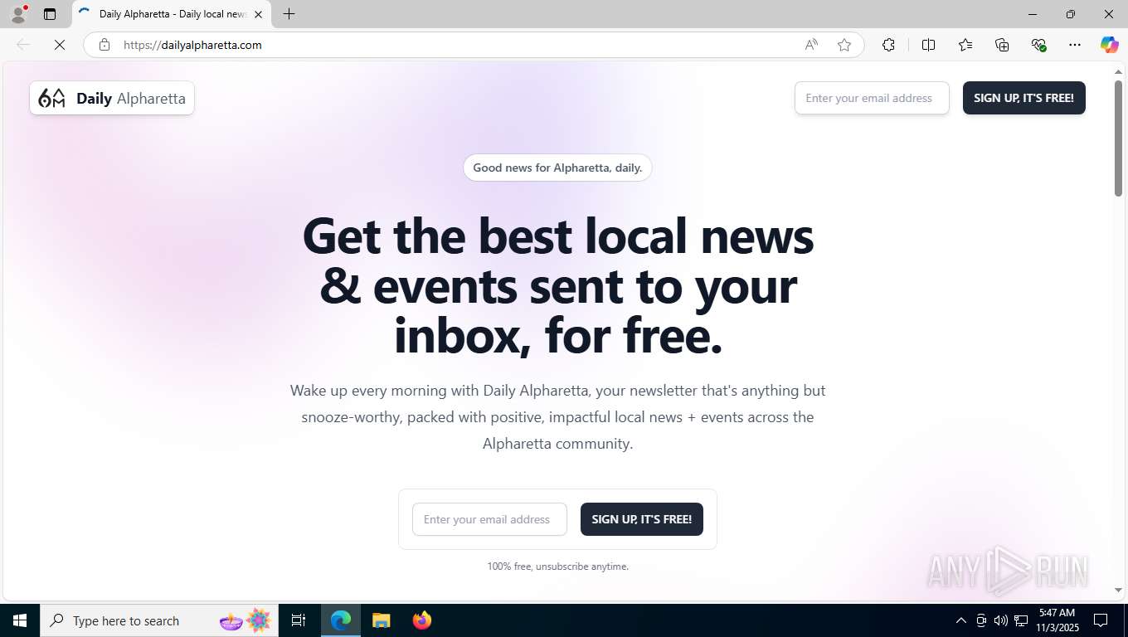
Task: Toggle Split screen view icon
Action: (928, 45)
